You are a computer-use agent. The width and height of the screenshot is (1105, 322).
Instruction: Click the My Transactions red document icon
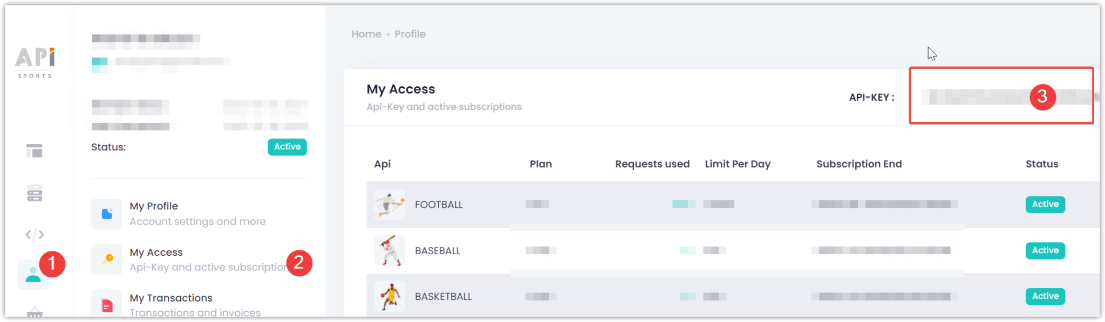(x=107, y=304)
